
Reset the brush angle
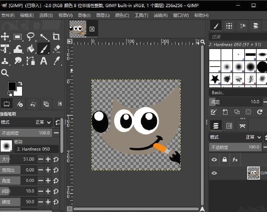point(56,181)
